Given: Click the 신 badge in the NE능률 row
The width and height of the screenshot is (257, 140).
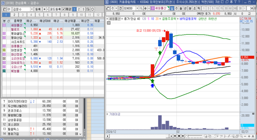Looking at the screenshot, I should tap(4, 71).
